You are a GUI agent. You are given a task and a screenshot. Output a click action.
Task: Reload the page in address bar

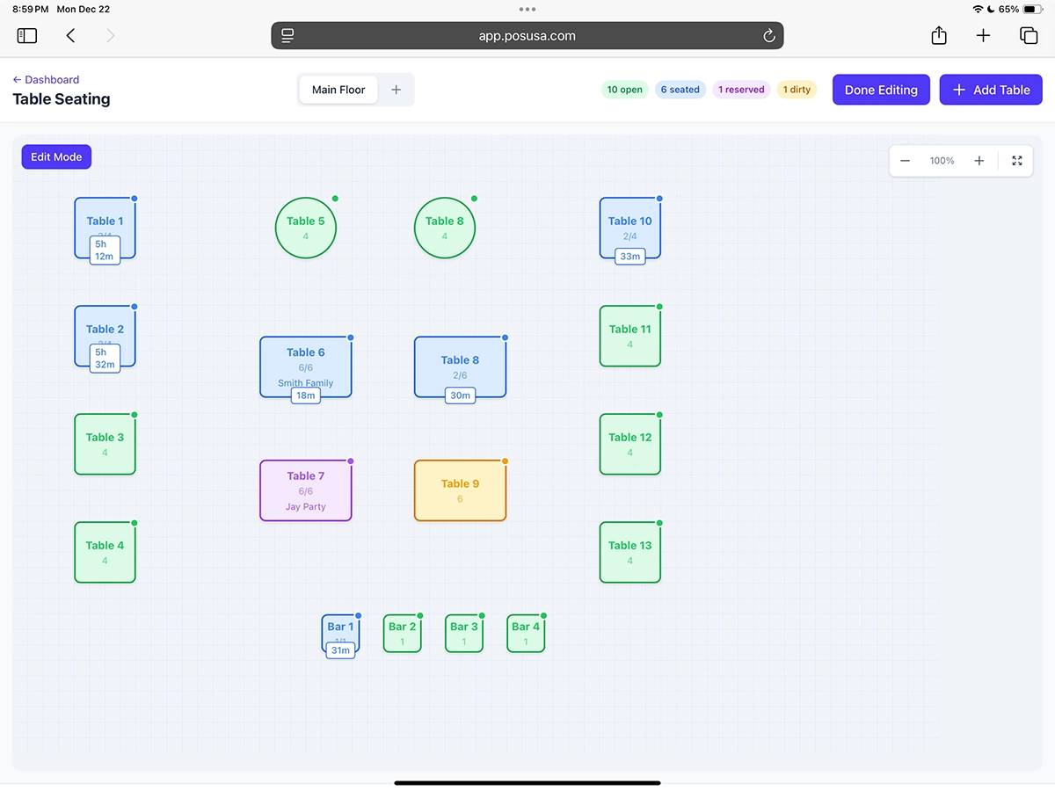[x=768, y=36]
